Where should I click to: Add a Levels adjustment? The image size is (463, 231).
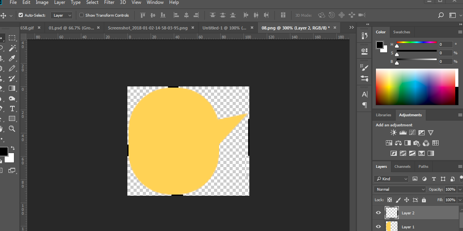point(403,133)
